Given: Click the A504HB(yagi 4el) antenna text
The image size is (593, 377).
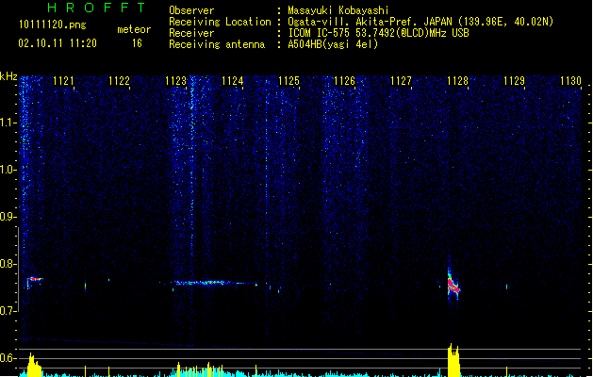Looking at the screenshot, I should (333, 44).
